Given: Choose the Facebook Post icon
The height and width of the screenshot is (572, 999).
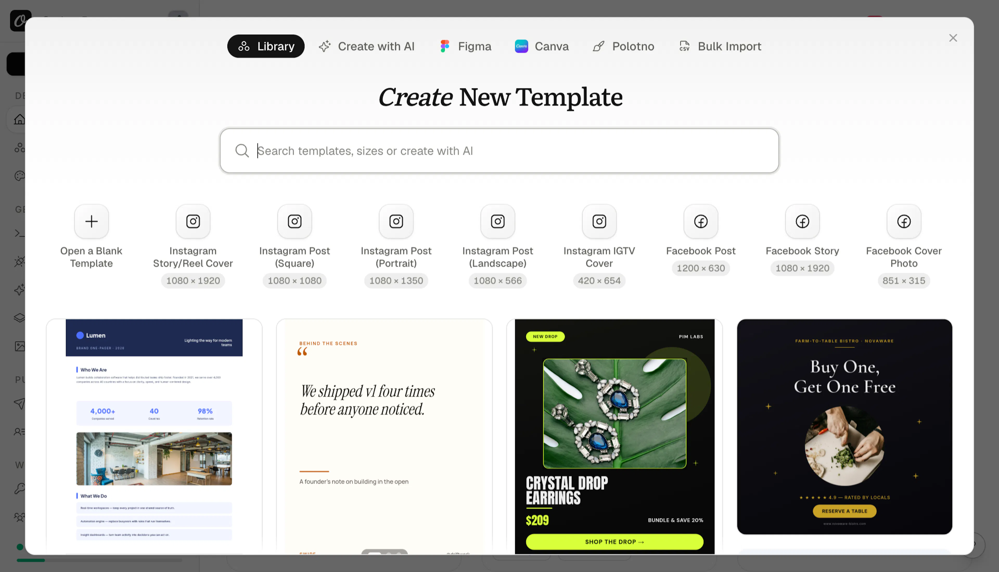Looking at the screenshot, I should click(701, 221).
